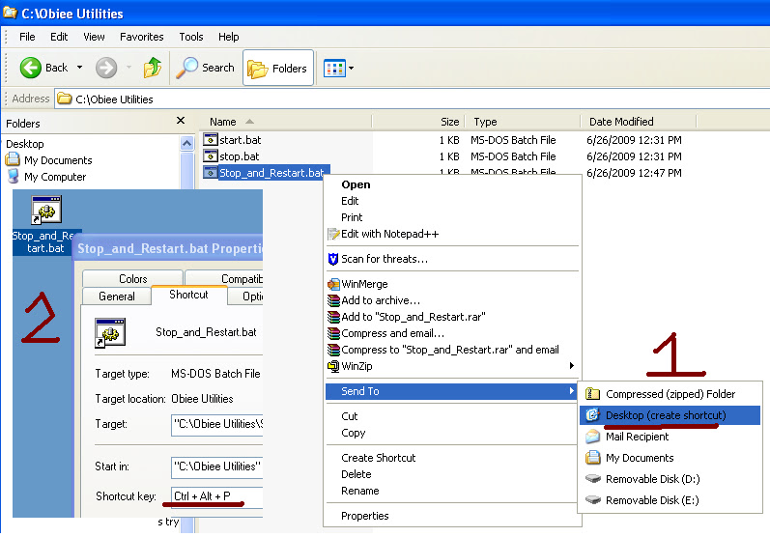Select Desktop in the folder tree

coord(25,144)
